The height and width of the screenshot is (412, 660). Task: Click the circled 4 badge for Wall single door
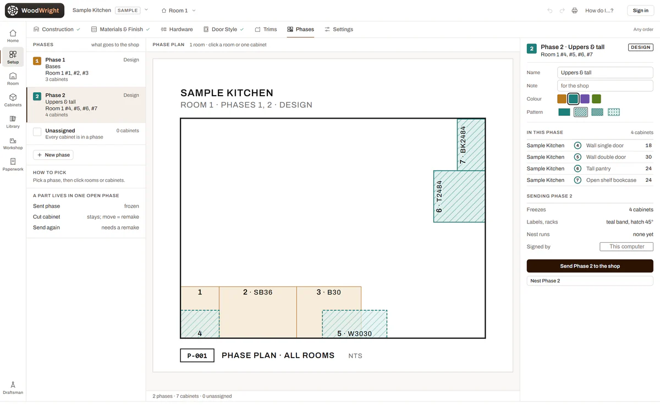[577, 146]
